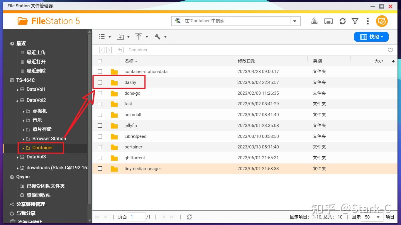The height and width of the screenshot is (225, 401).
Task: Select the create folder icon
Action: 120,36
